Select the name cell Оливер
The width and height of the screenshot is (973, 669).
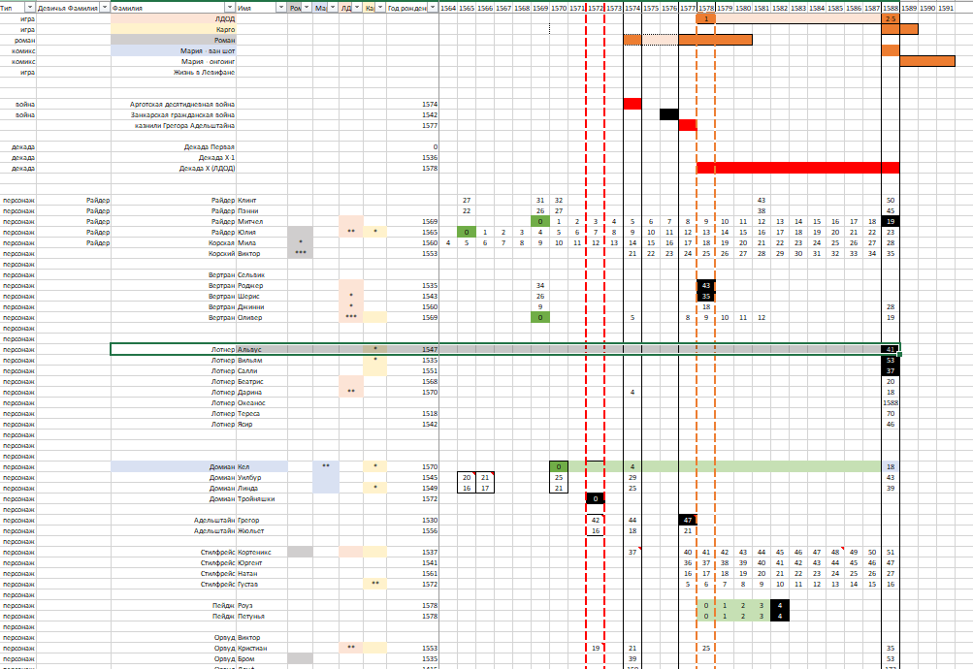tap(262, 317)
